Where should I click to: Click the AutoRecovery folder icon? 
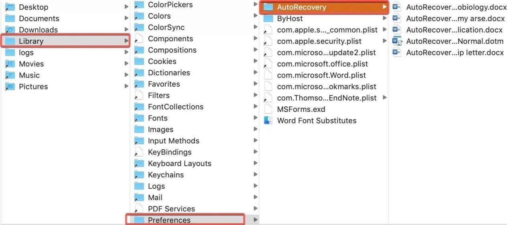(x=268, y=7)
